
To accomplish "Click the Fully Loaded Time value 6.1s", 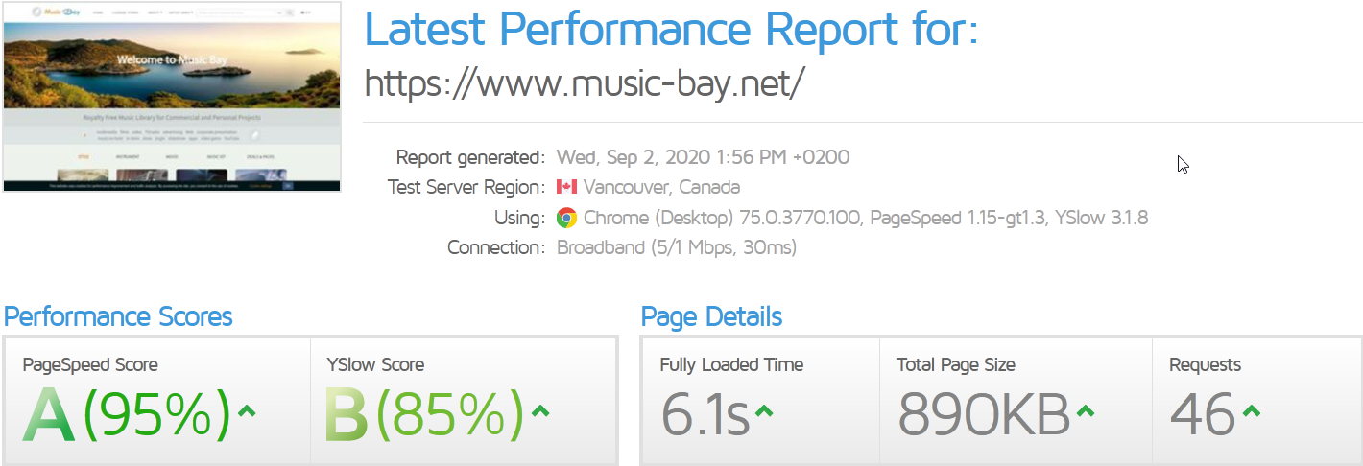I will tap(705, 414).
